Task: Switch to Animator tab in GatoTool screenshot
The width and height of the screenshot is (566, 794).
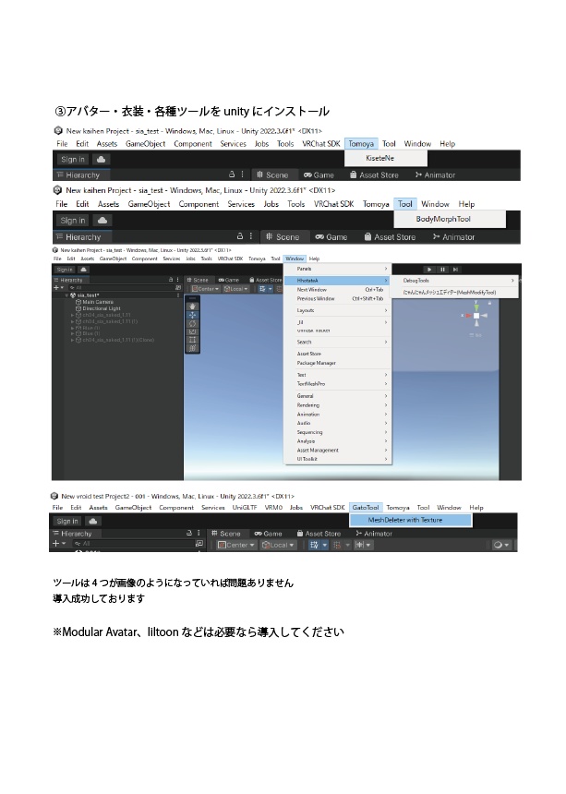Action: click(x=374, y=534)
